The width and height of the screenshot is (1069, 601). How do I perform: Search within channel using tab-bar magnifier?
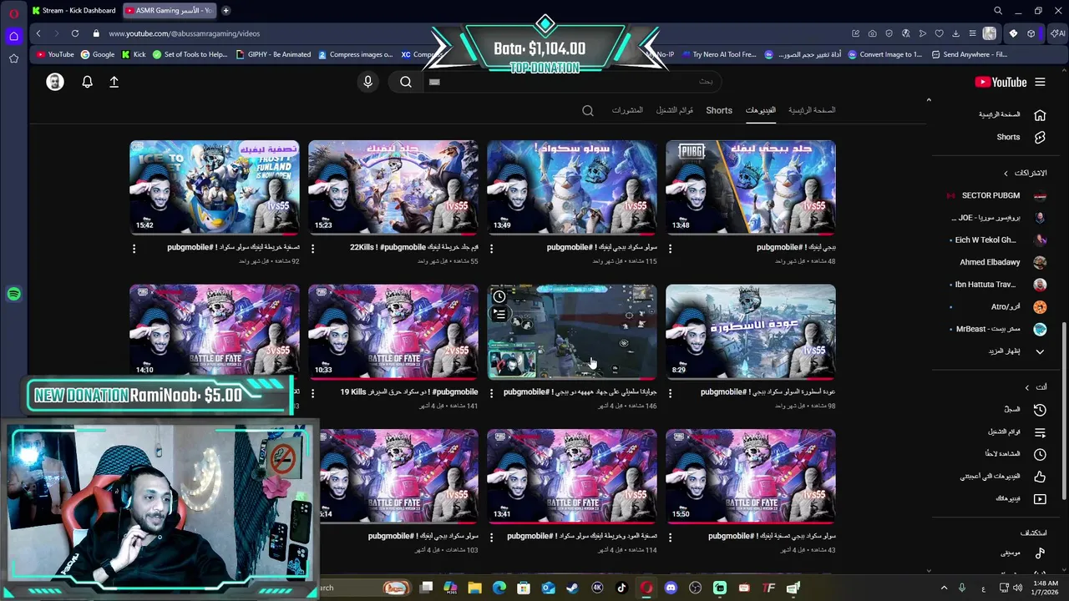588,110
